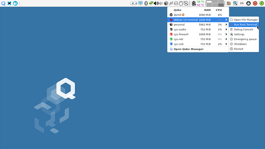The image size is (265, 149).
Task: Click the black volume speaker icon
Action: pos(156,3)
